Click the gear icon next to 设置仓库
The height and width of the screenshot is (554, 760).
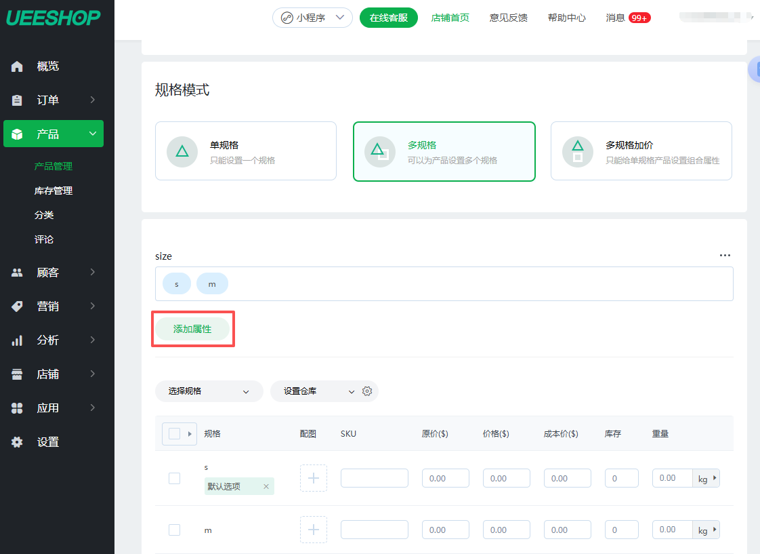[367, 391]
